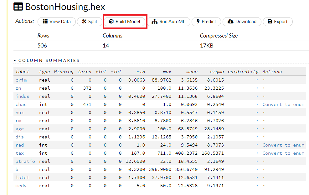Click the table icon beside BostonHousing.hex title
Screen dimensions: 309x195
tap(18, 7)
